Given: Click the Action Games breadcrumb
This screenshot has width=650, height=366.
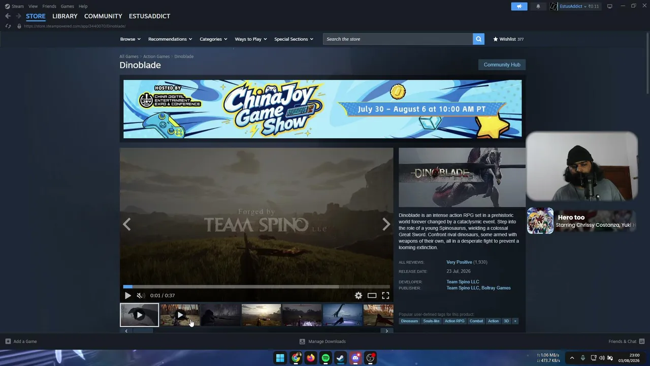Looking at the screenshot, I should (156, 56).
